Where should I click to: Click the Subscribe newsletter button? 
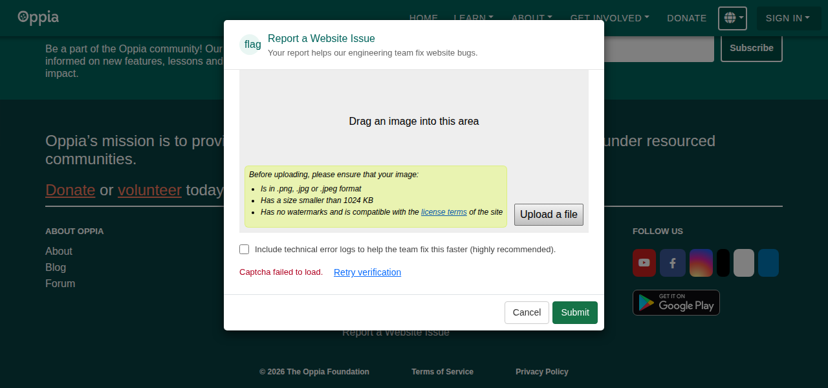752,48
